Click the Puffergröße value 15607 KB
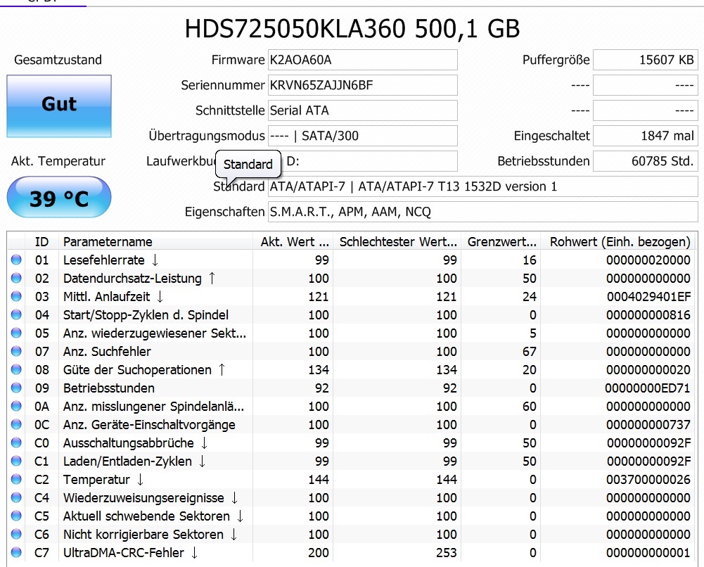The width and height of the screenshot is (704, 567). click(x=645, y=60)
